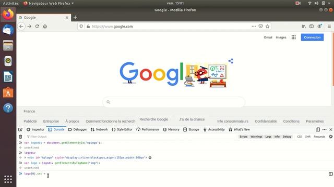
Task: Toggle Info filter in console
Action: [x=277, y=137]
